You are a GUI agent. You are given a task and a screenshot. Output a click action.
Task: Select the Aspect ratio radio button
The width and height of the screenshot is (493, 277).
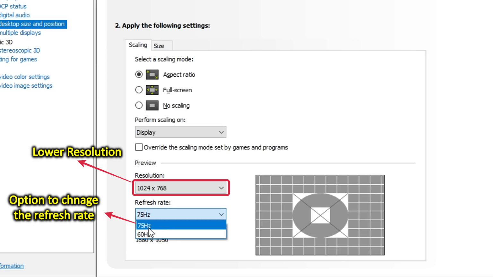[139, 74]
